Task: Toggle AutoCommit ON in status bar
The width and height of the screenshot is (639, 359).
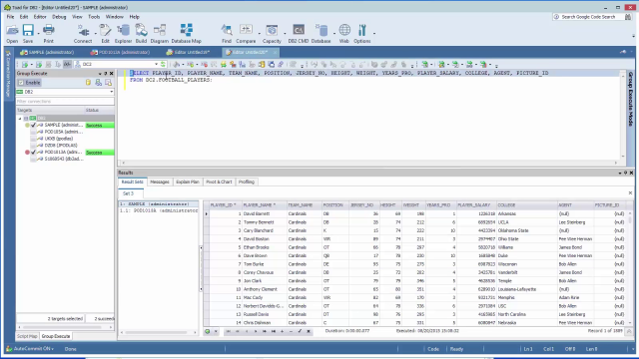Action: point(30,349)
